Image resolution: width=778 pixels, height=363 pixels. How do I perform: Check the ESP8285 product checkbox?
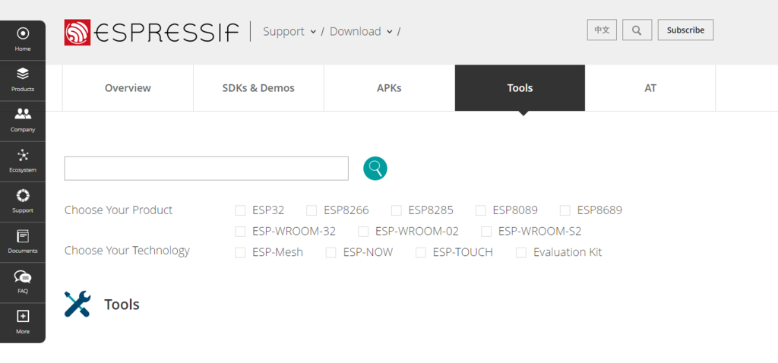pos(396,211)
